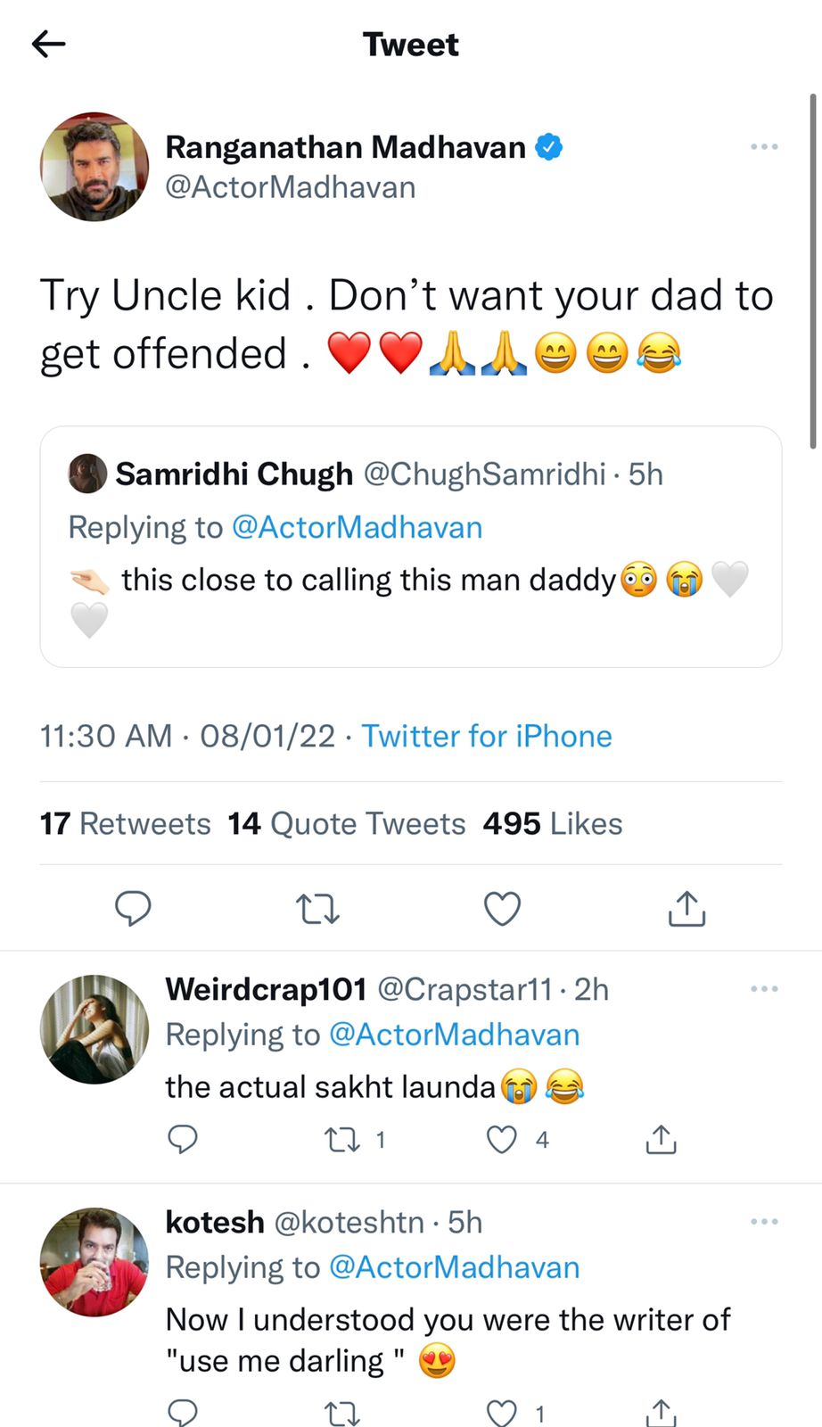Open Madhavan's profile picture

point(94,167)
